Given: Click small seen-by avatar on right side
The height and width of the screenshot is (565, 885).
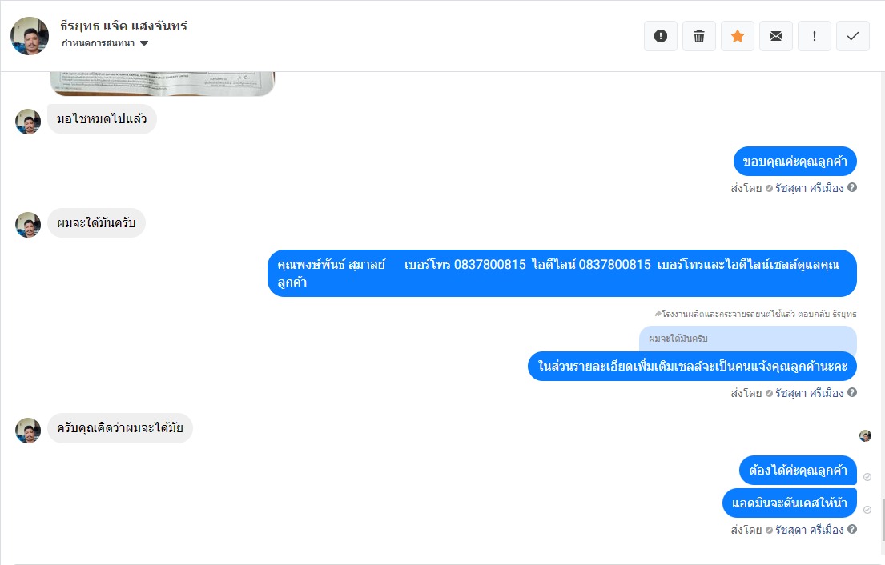Looking at the screenshot, I should [x=865, y=435].
